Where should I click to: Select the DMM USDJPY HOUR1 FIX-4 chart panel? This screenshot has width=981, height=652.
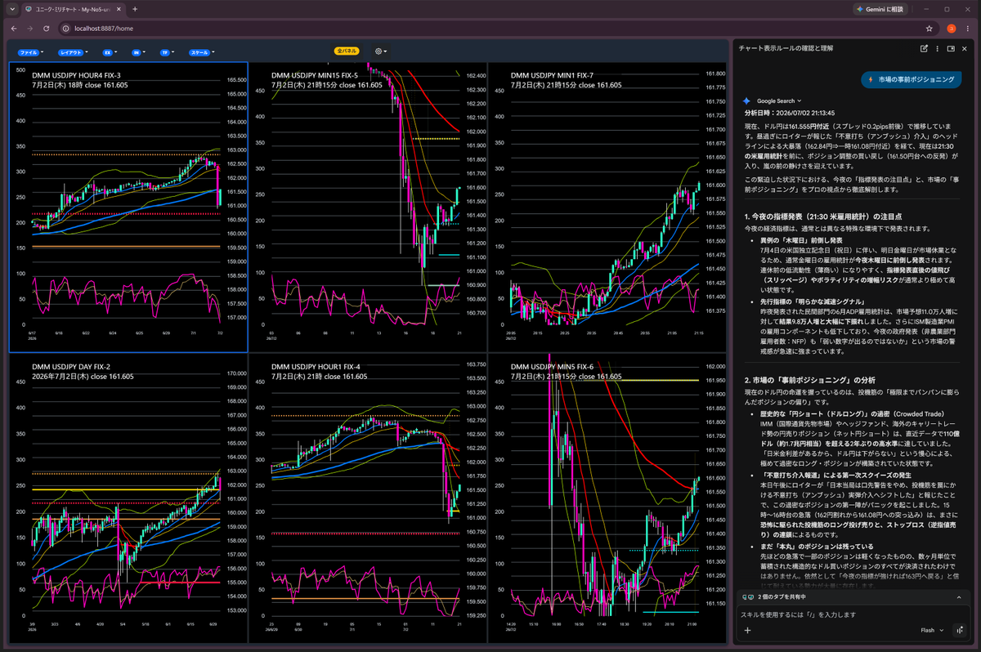[368, 498]
